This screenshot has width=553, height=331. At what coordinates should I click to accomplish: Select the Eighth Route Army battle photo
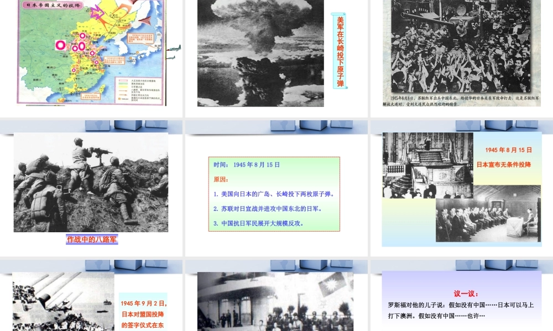click(x=91, y=182)
